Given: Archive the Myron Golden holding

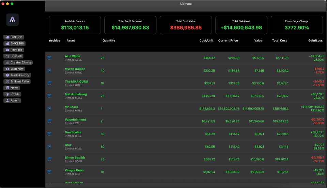Looking at the screenshot, I should [x=49, y=71].
